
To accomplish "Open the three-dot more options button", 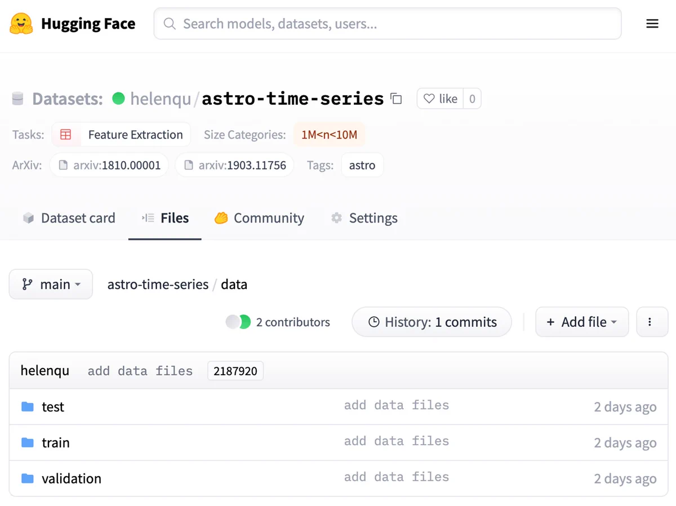I will tap(652, 322).
